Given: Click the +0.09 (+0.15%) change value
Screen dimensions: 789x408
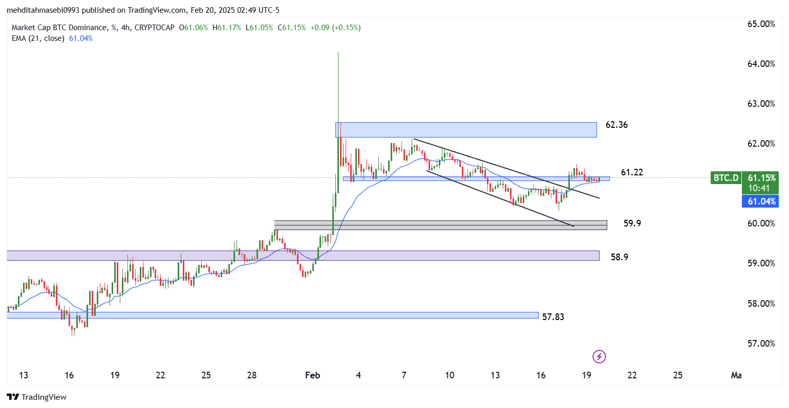Looking at the screenshot, I should point(335,28).
